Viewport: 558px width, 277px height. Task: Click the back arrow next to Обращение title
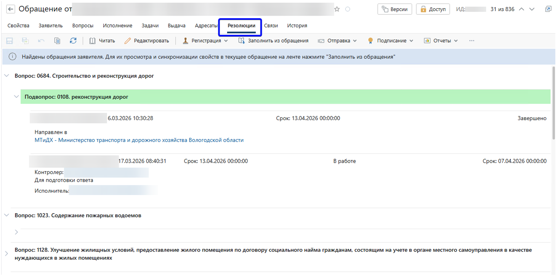(11, 9)
